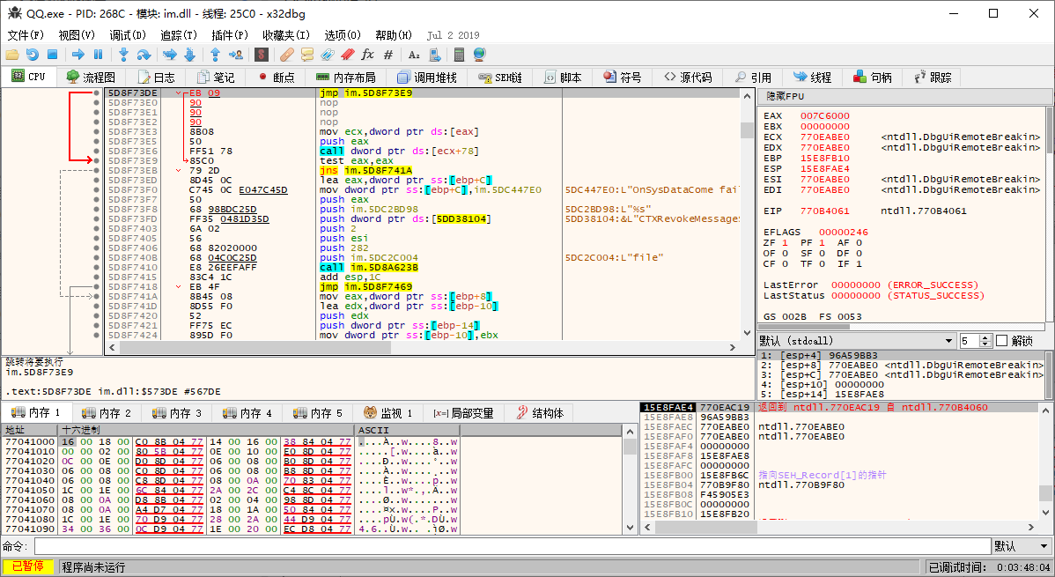Click the Step Into icon

[x=123, y=55]
